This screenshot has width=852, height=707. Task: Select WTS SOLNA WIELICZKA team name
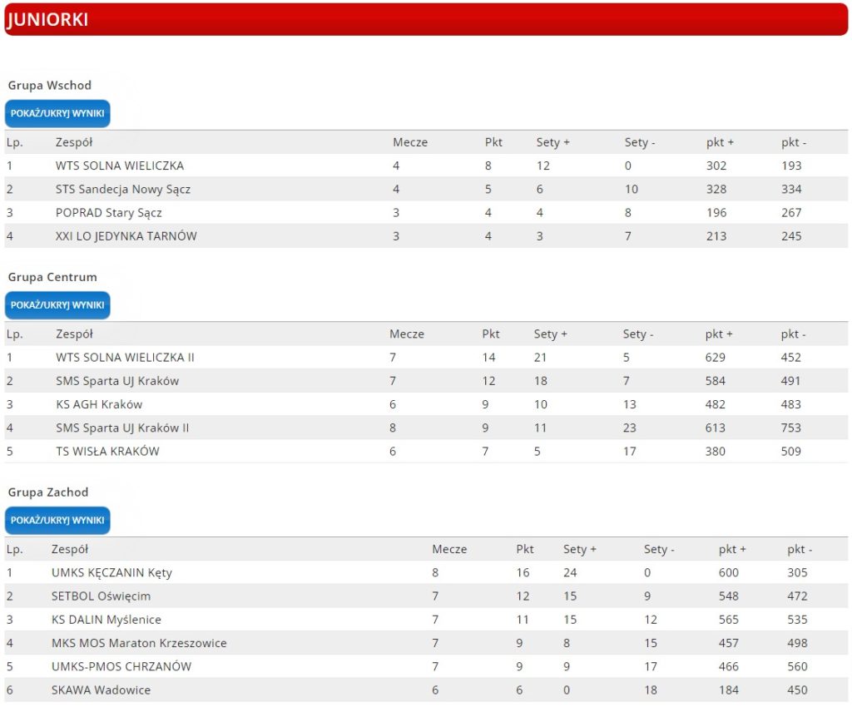tap(120, 166)
